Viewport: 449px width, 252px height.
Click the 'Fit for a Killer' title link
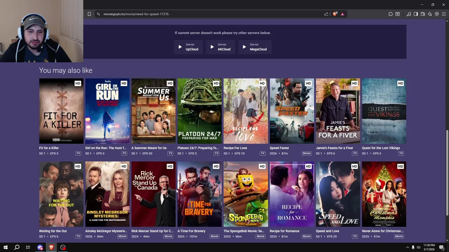49,148
